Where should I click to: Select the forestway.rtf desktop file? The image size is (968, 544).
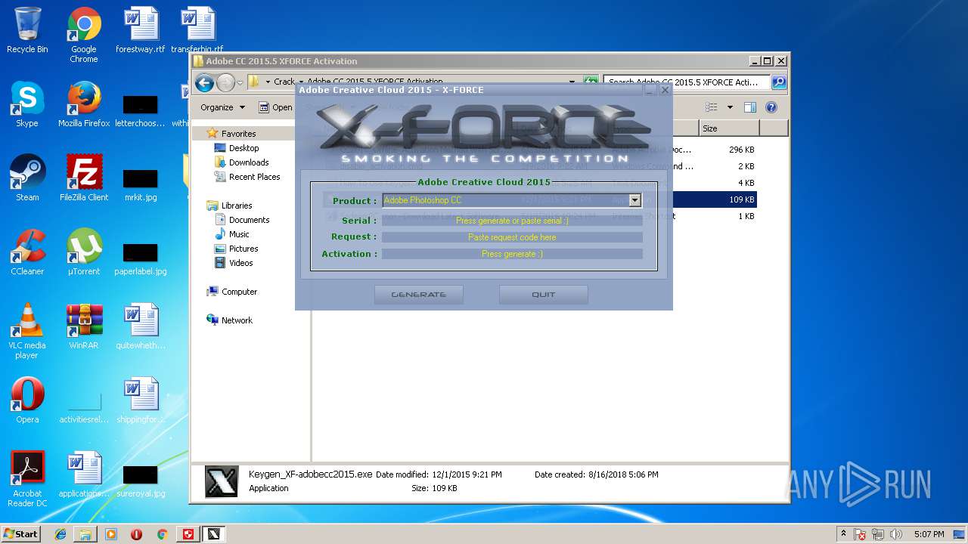click(x=141, y=30)
